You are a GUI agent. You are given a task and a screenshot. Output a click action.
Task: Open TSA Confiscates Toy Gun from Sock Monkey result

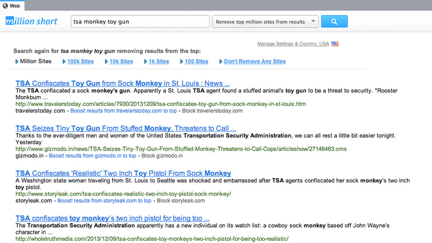point(123,83)
